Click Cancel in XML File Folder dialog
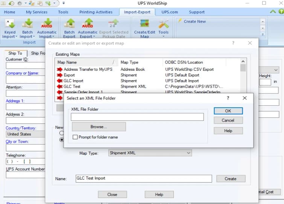The width and height of the screenshot is (284, 204). [x=228, y=120]
